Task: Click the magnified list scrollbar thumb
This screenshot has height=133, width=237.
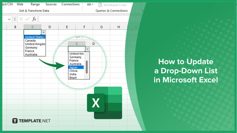Action: (87, 67)
